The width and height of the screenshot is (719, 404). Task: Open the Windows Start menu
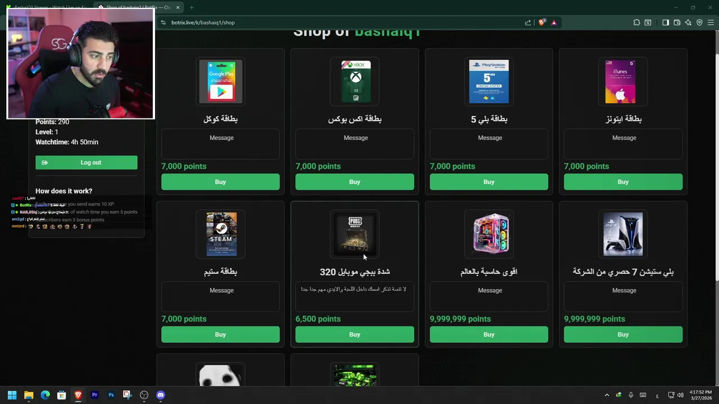12,395
